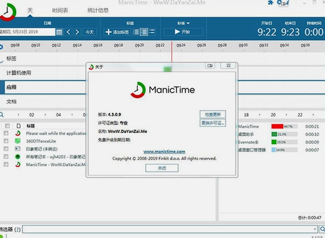Click 检查更新 in the About dialog
This screenshot has height=238, width=325.
213,114
